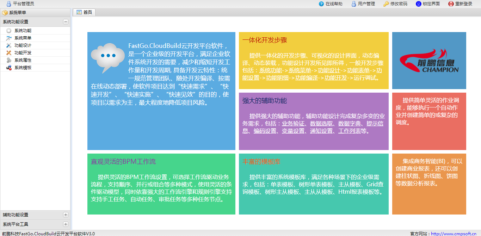Open the 系统模板 tree item
The width and height of the screenshot is (481, 236).
point(23,68)
